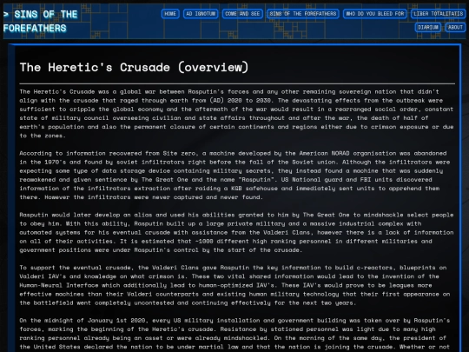469x352 pixels.
Task: Click the first paragraph starting 'The Heretic's Crusade was'
Action: pos(237,114)
